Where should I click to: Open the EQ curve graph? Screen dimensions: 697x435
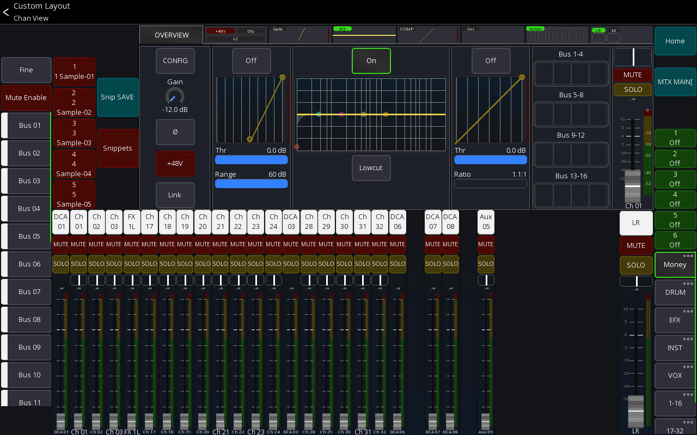(x=371, y=114)
